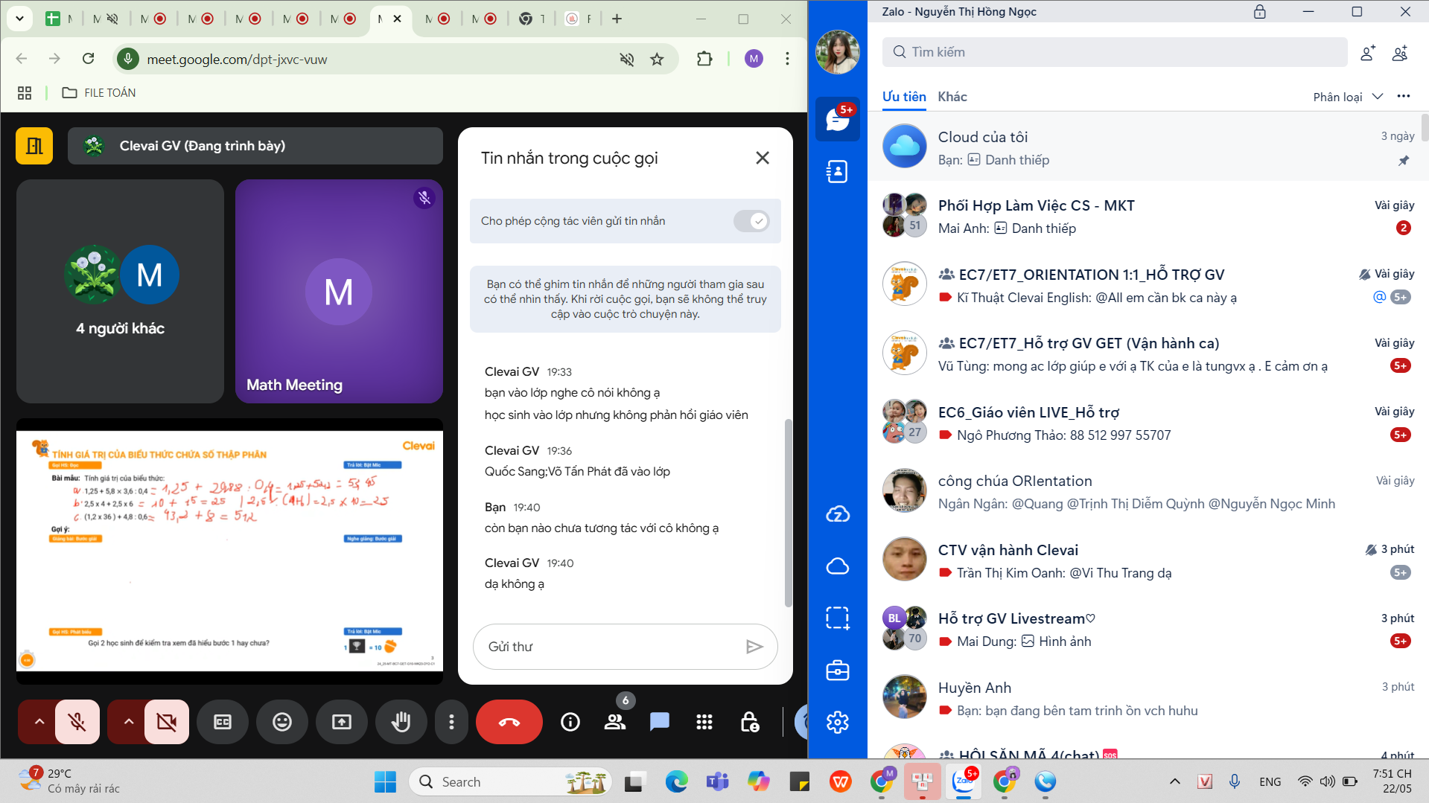Reload the Google Meet page
Viewport: 1429px width, 803px height.
pyautogui.click(x=89, y=59)
